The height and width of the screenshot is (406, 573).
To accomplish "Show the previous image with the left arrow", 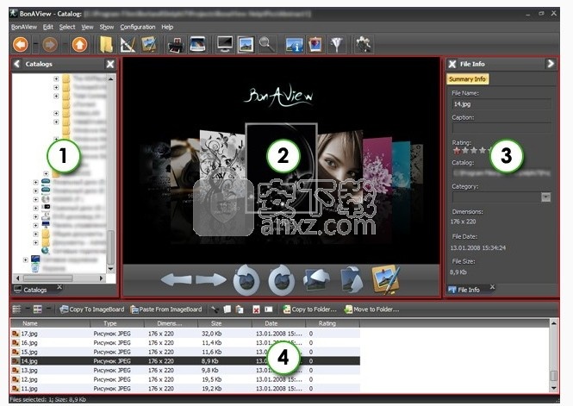I will [x=176, y=280].
